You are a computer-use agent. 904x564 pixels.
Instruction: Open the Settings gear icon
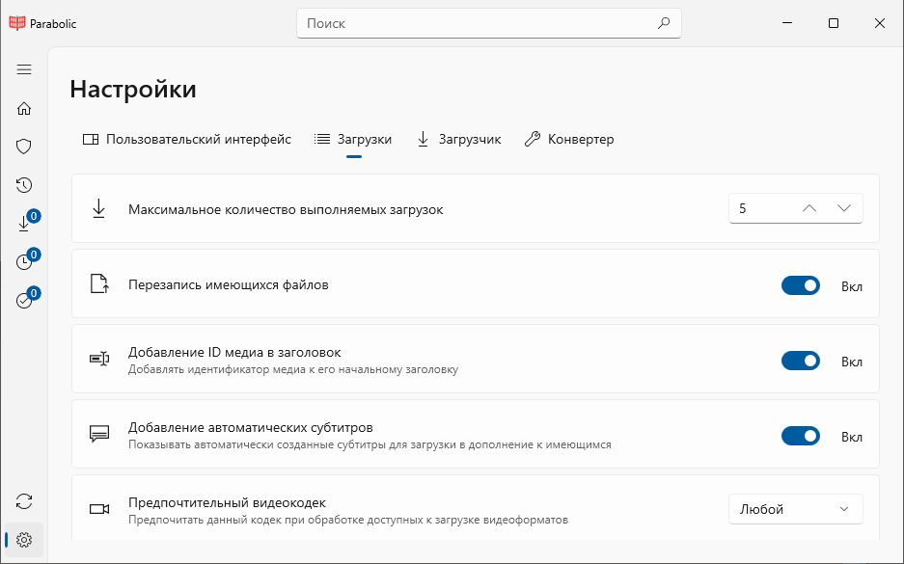[x=24, y=540]
